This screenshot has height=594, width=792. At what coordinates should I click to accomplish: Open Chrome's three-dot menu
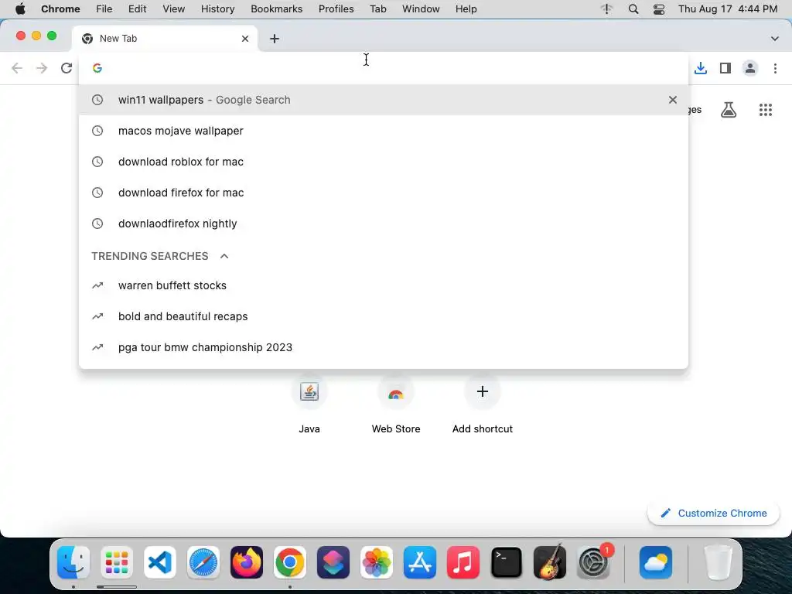point(775,68)
